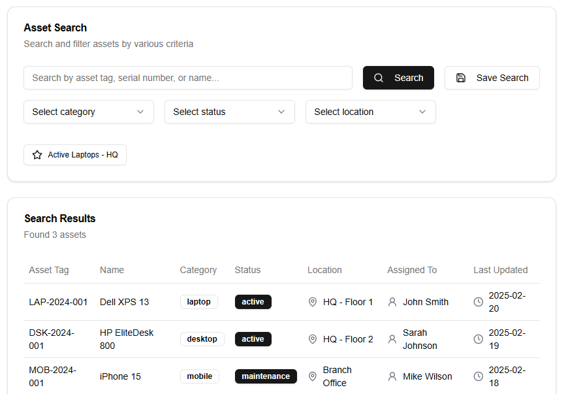The image size is (566, 394).
Task: Click the 2025-02-19 date text
Action: (507, 339)
